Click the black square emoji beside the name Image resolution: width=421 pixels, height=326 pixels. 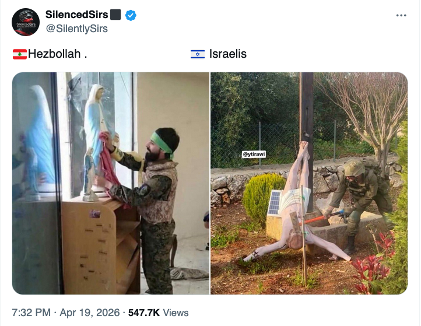click(115, 15)
